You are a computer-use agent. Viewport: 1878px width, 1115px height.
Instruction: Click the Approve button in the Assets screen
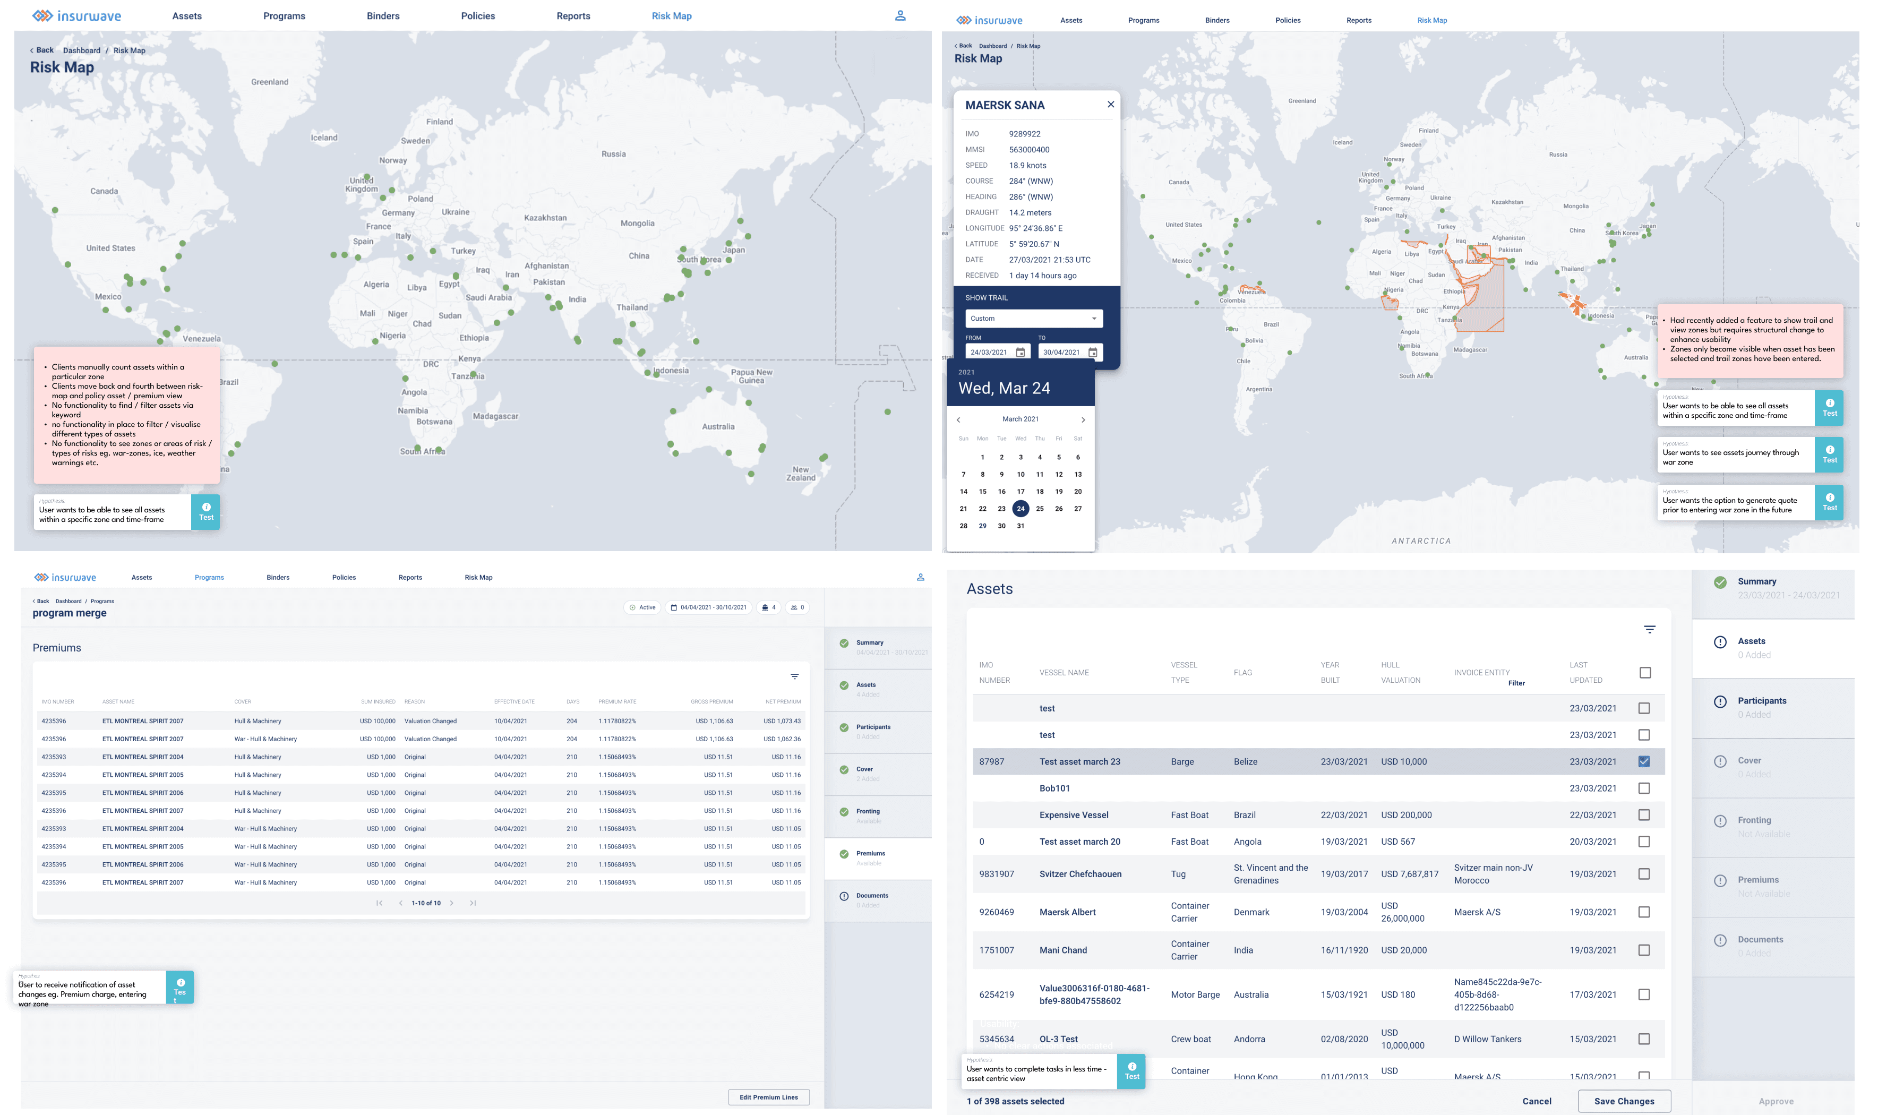pyautogui.click(x=1776, y=1101)
